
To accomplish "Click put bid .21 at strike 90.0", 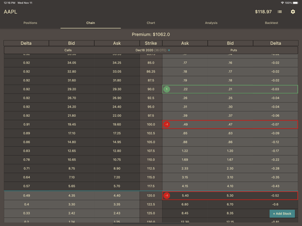I will [x=230, y=89].
